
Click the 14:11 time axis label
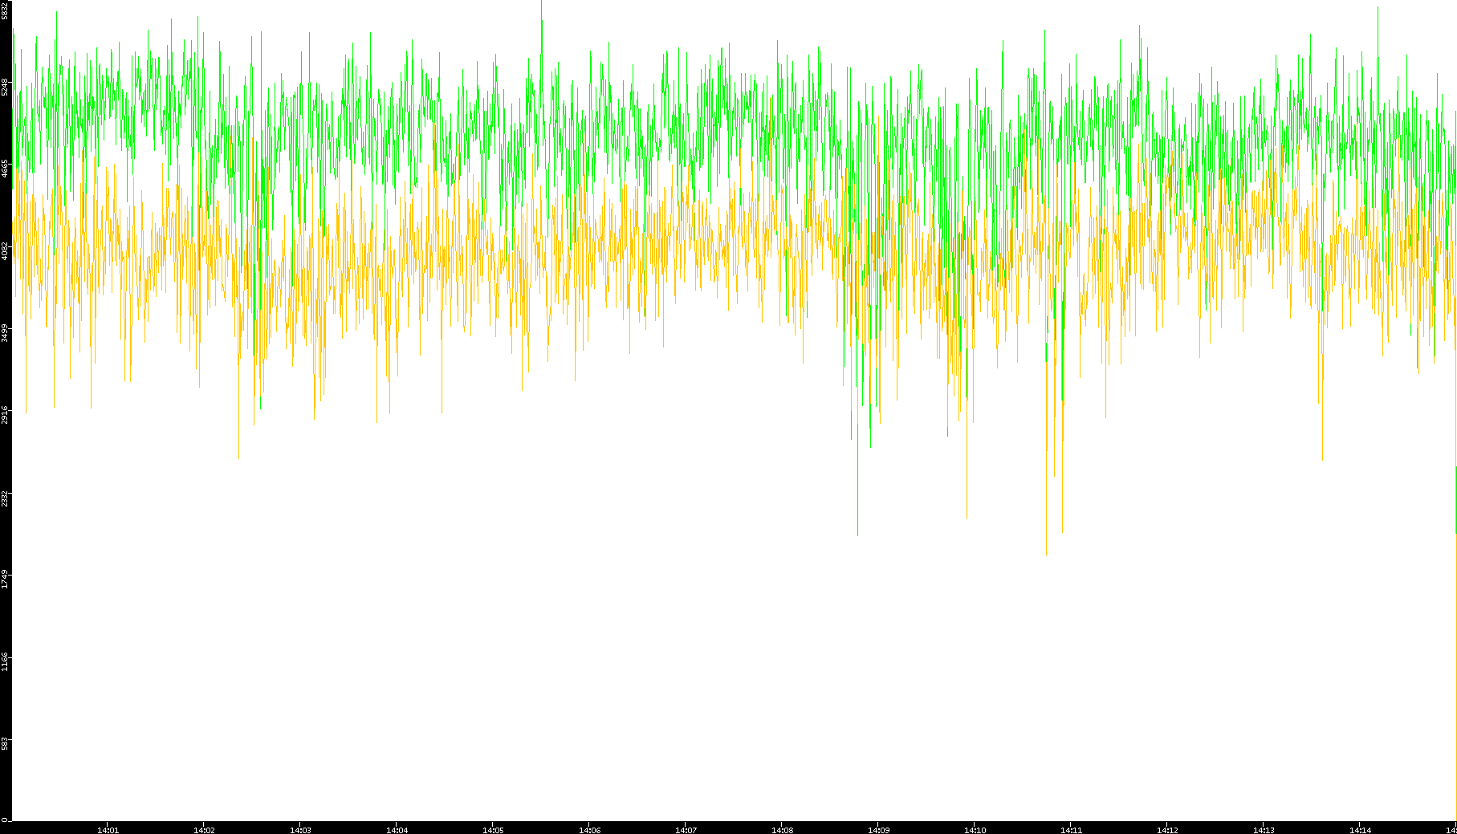1071,830
